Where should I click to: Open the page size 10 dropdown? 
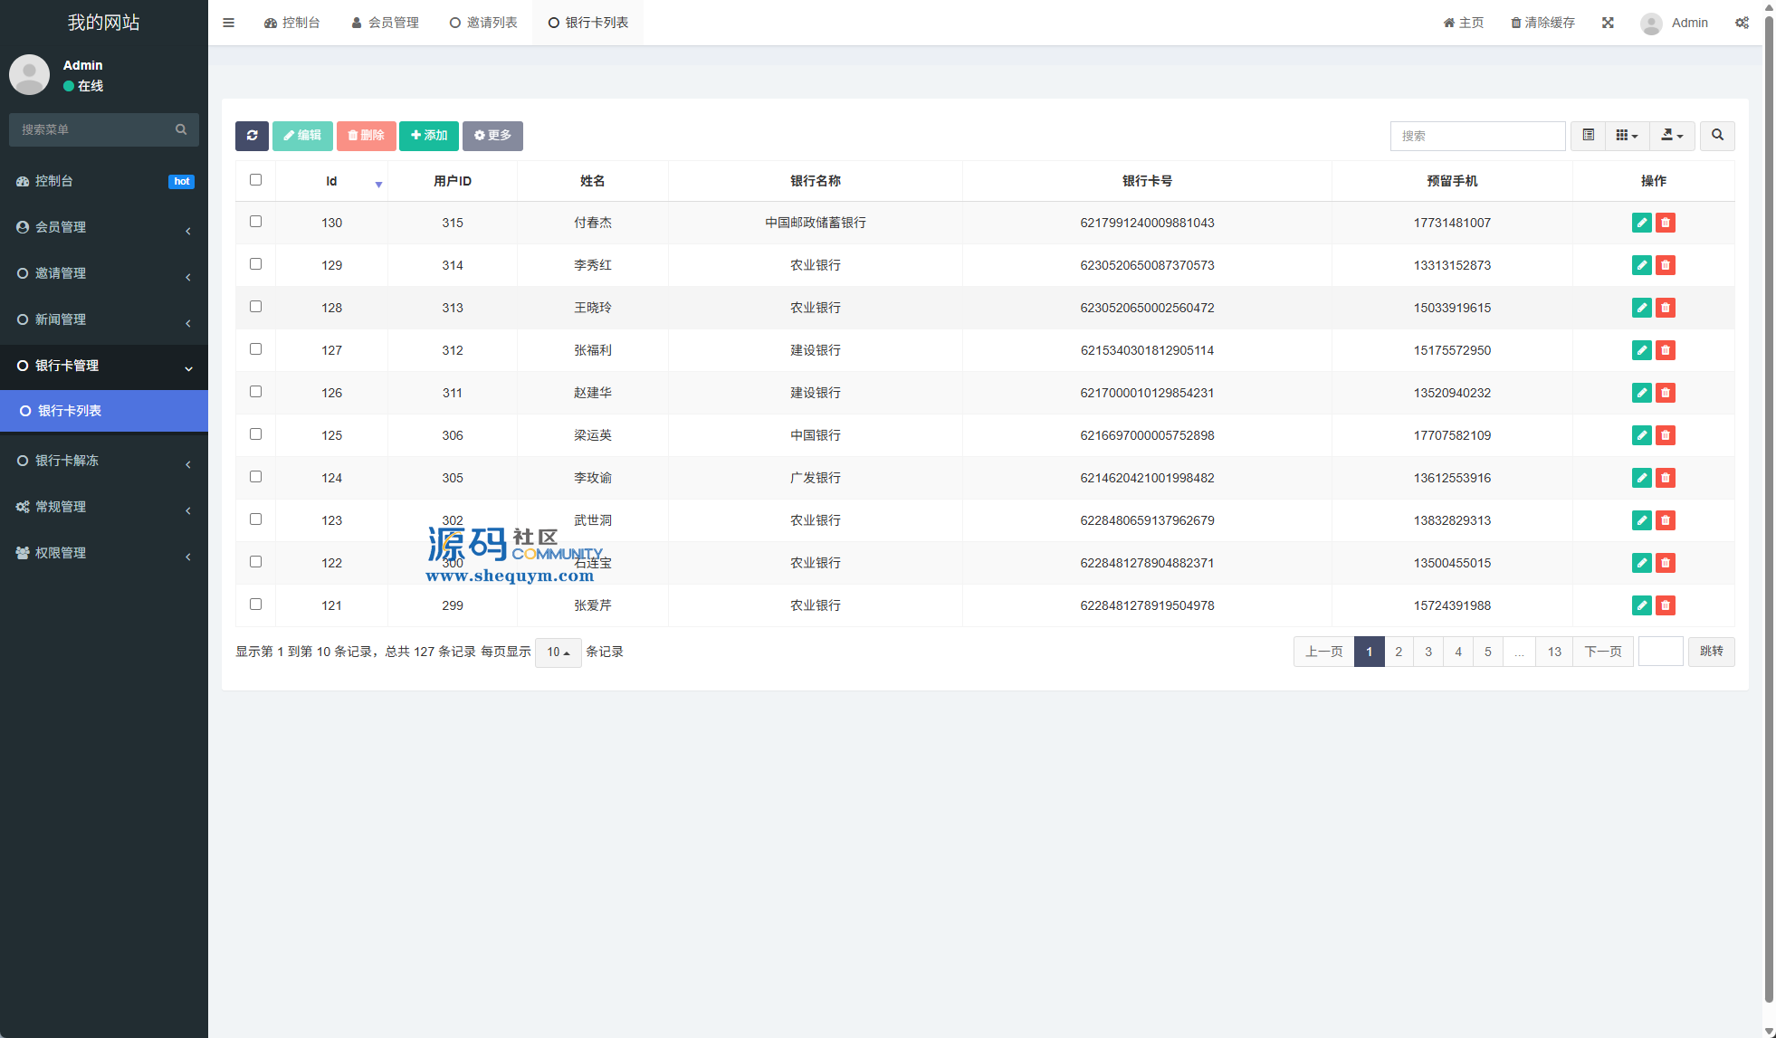tap(558, 652)
